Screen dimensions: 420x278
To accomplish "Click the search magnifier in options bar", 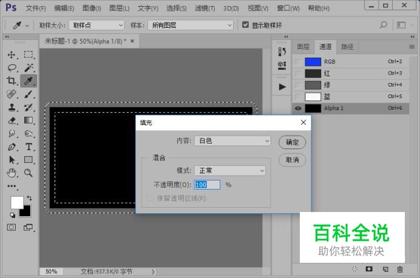I will coord(384,25).
